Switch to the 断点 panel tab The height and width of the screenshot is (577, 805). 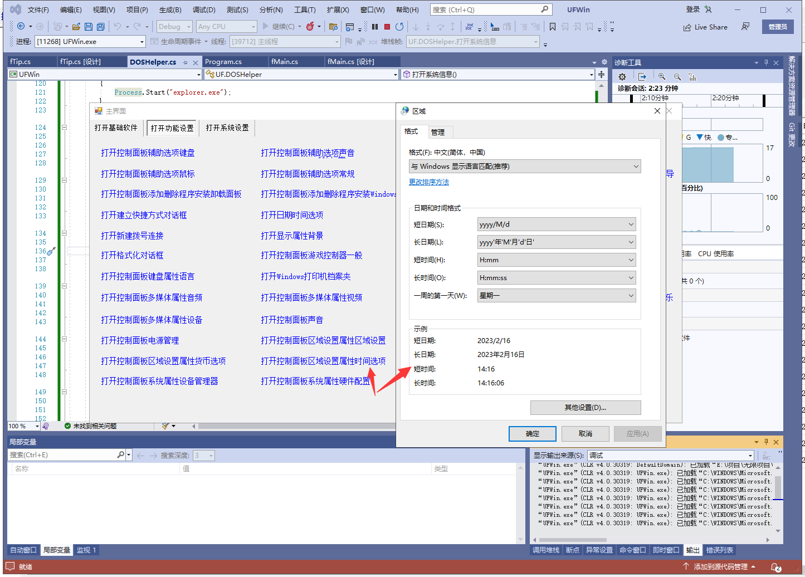(572, 550)
